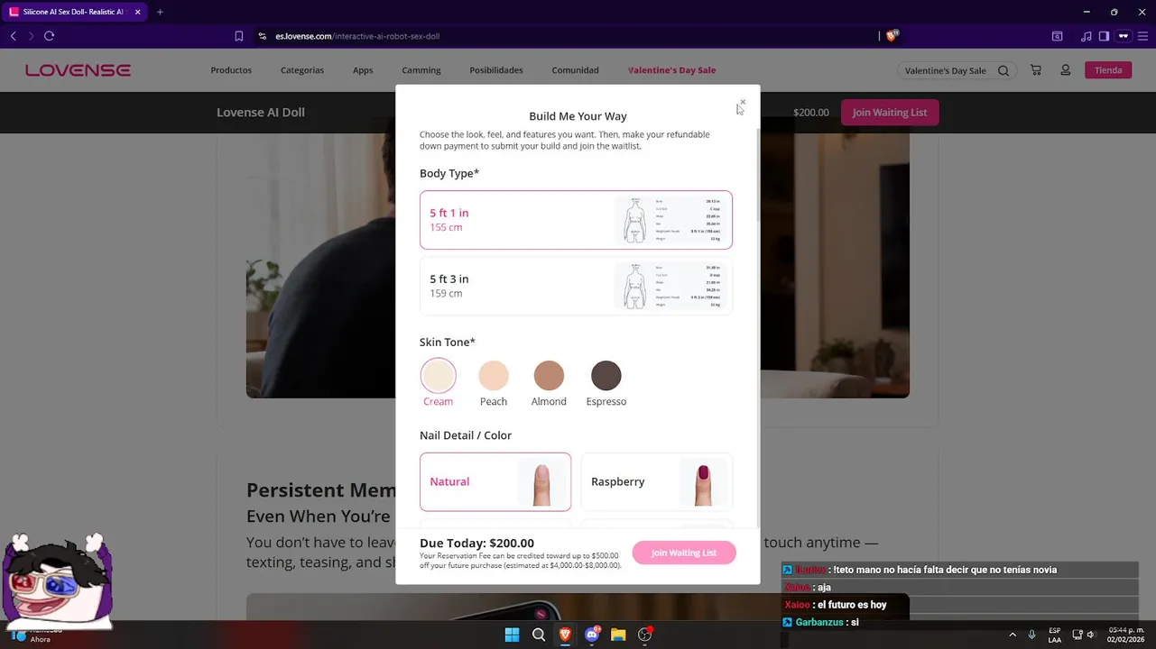Open the Categorías menu
The image size is (1156, 649).
(x=302, y=70)
